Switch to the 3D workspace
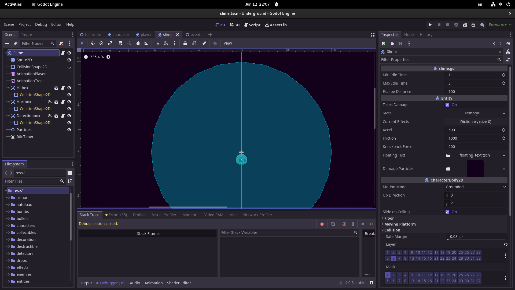Image resolution: width=515 pixels, height=290 pixels. (x=234, y=25)
